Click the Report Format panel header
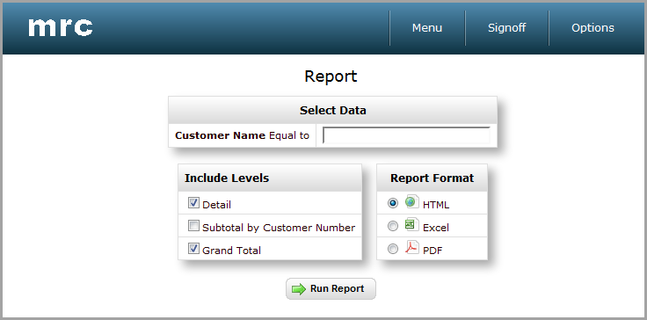The width and height of the screenshot is (647, 320). pos(432,178)
